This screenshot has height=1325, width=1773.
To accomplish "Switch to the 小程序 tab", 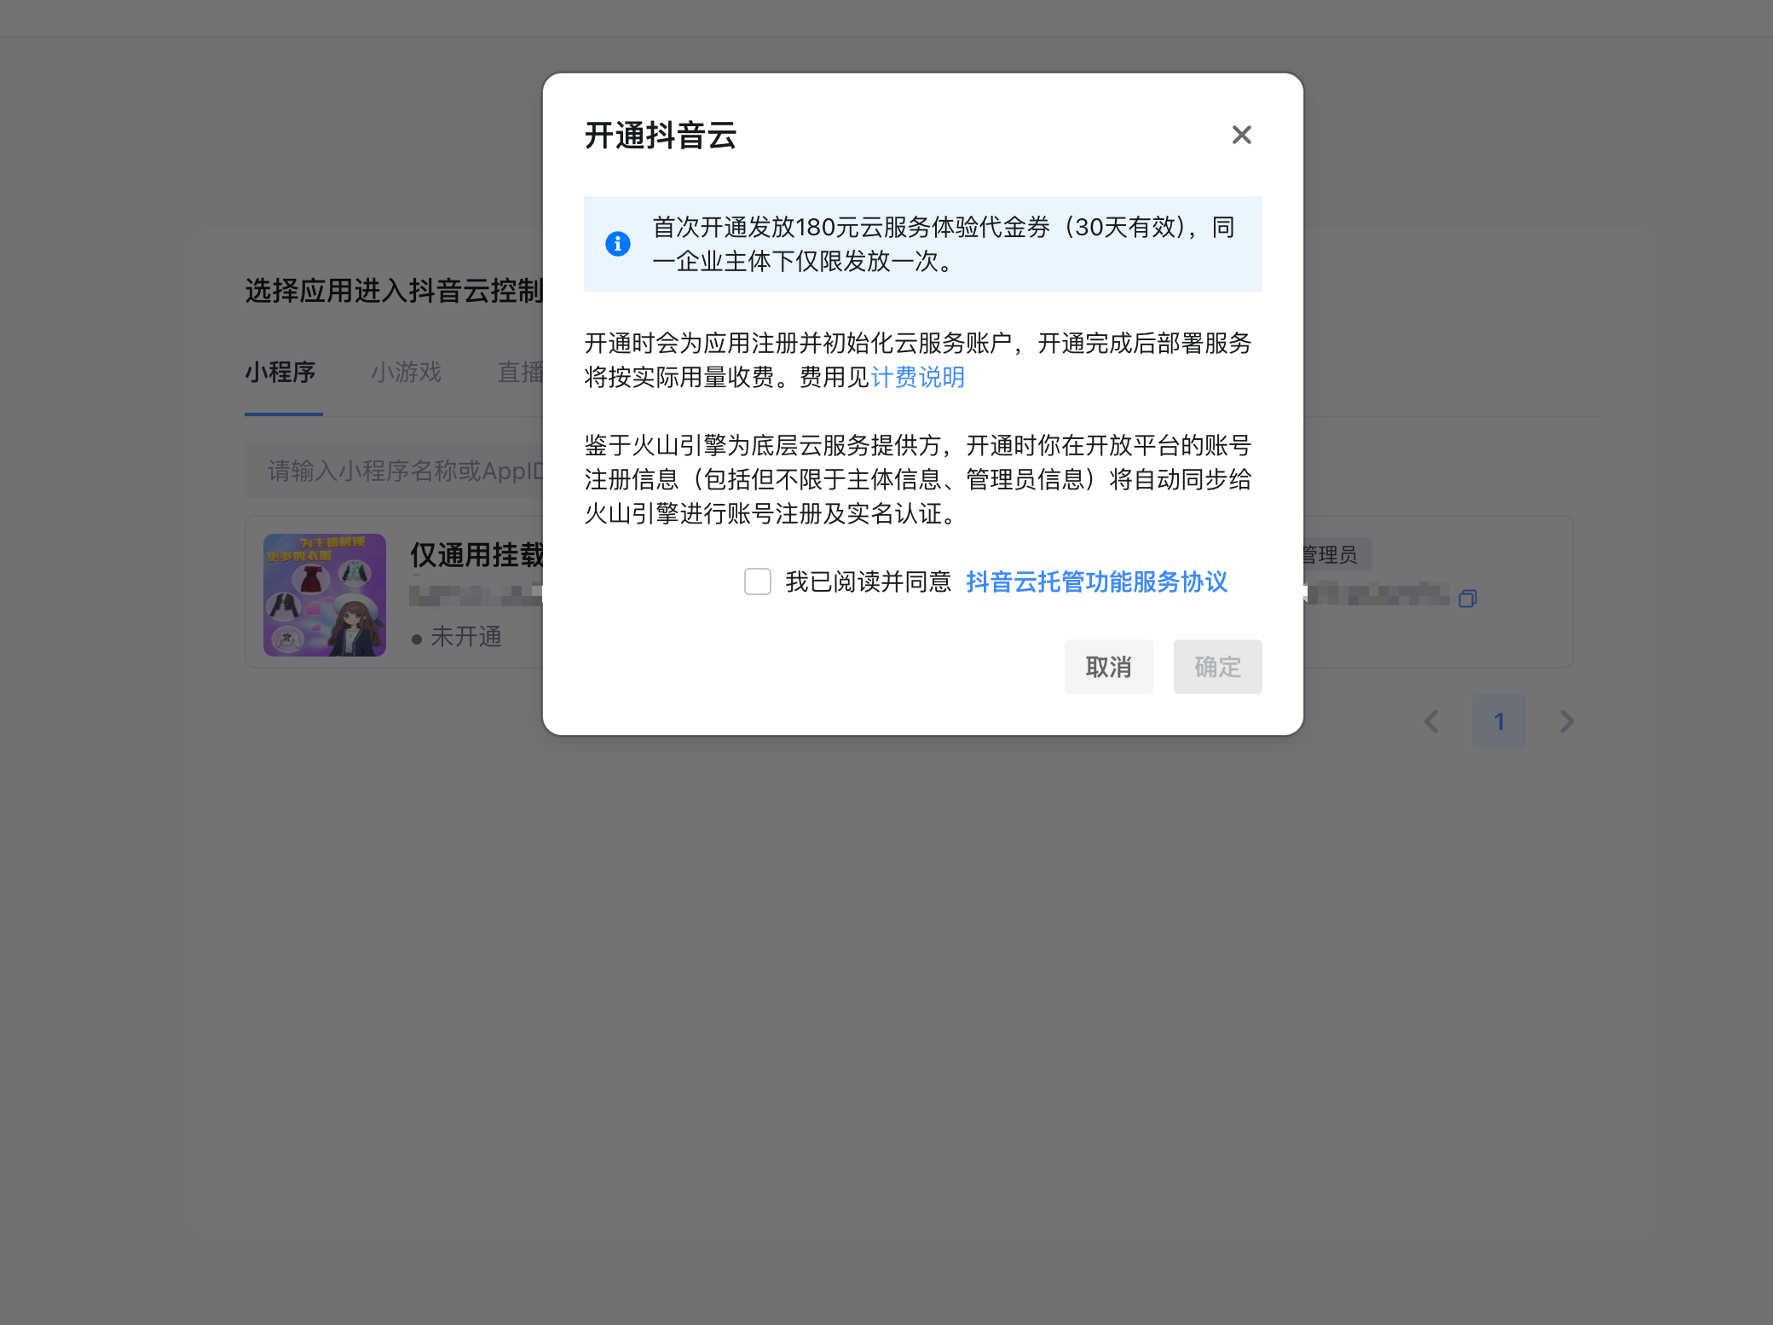I will tap(280, 373).
